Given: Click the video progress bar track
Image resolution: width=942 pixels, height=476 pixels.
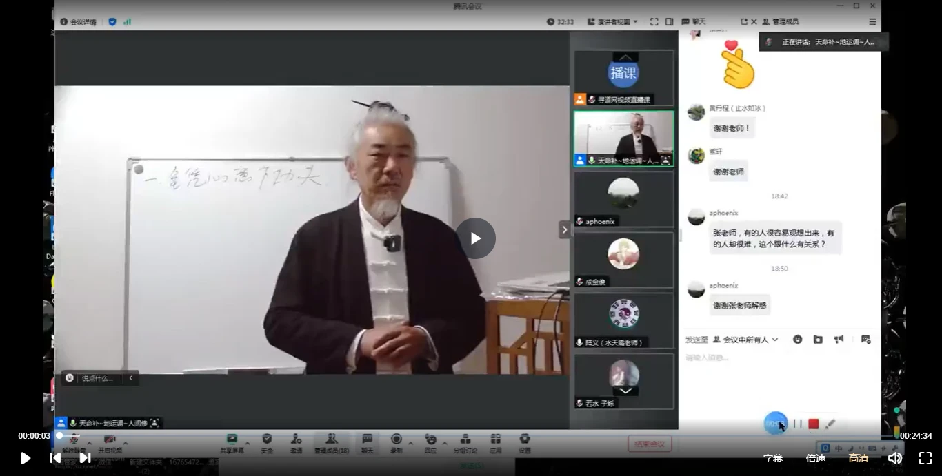Looking at the screenshot, I should pos(477,435).
